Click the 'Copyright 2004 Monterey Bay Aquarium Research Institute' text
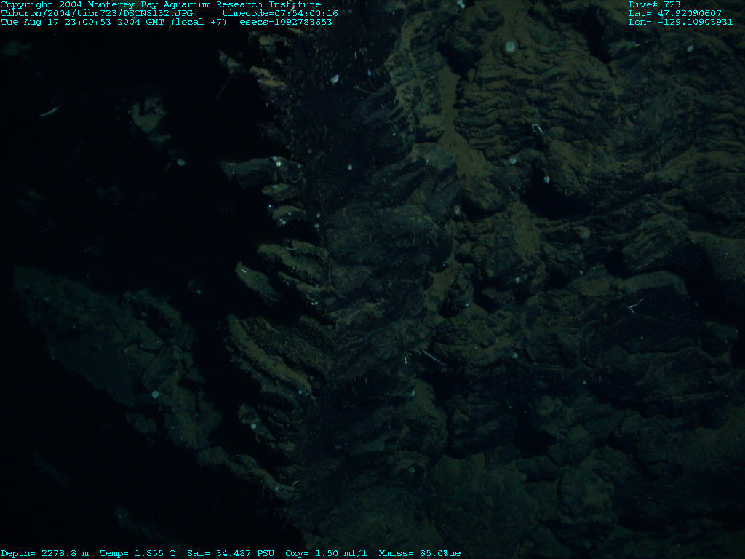Image resolution: width=745 pixels, height=559 pixels. coord(161,4)
